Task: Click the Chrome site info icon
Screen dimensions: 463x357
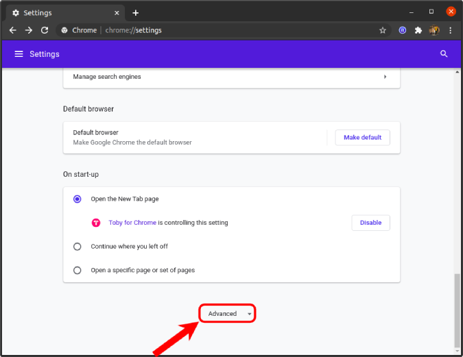Action: pos(64,30)
